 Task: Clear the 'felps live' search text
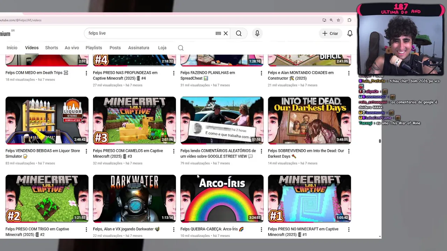click(x=226, y=33)
